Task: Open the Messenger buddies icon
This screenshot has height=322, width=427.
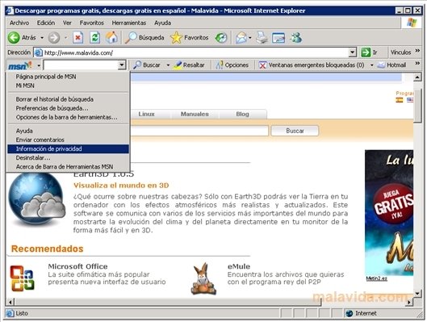Action: [x=296, y=38]
